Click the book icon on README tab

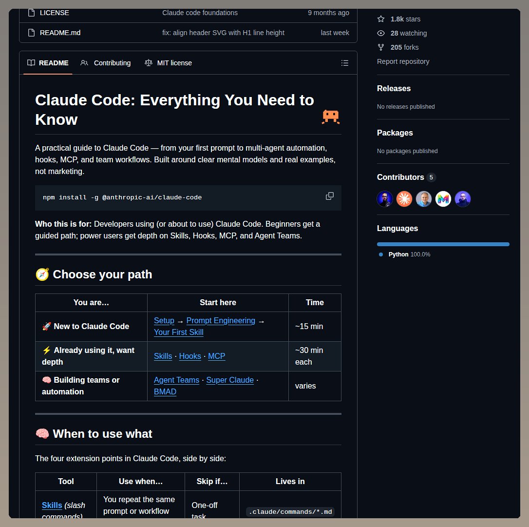tap(31, 63)
